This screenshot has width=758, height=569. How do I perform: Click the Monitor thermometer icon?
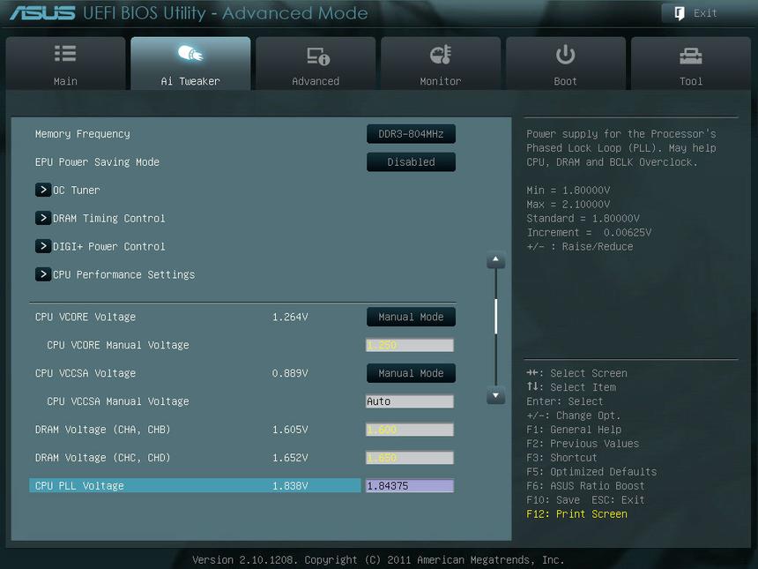coord(441,56)
